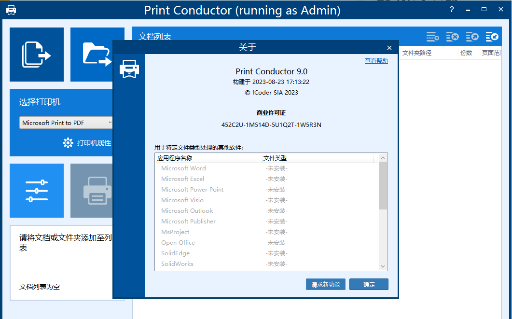Screen dimensions: 512x319
Task: Select the Microsoft Word row
Action: [267, 168]
